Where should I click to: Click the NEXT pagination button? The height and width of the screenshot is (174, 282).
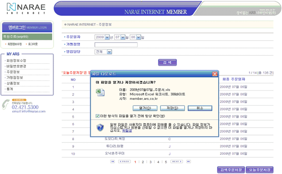[176, 161]
